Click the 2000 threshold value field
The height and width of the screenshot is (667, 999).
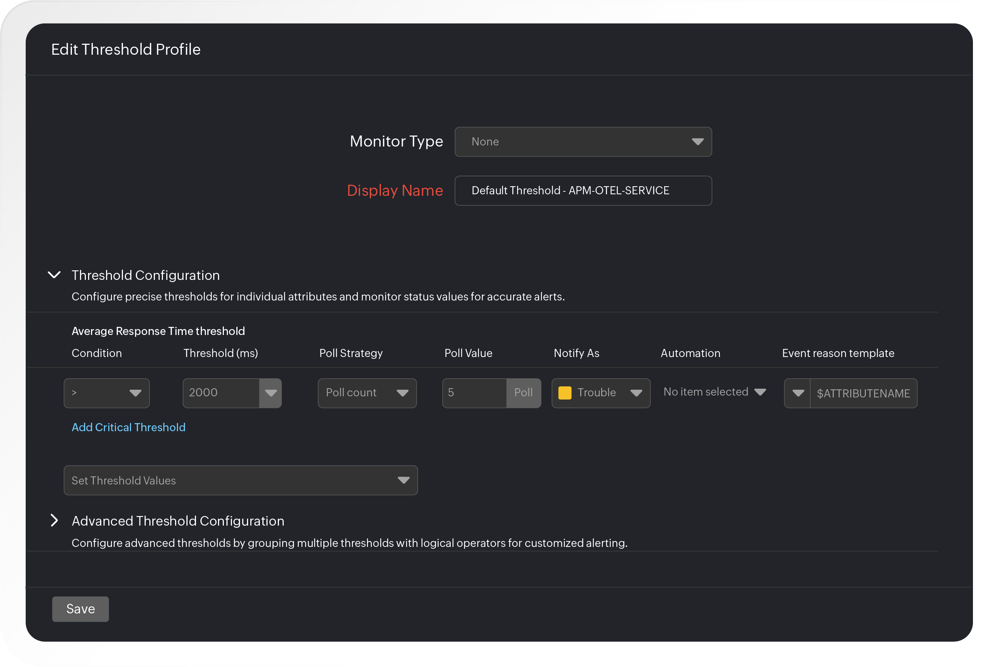pos(221,393)
